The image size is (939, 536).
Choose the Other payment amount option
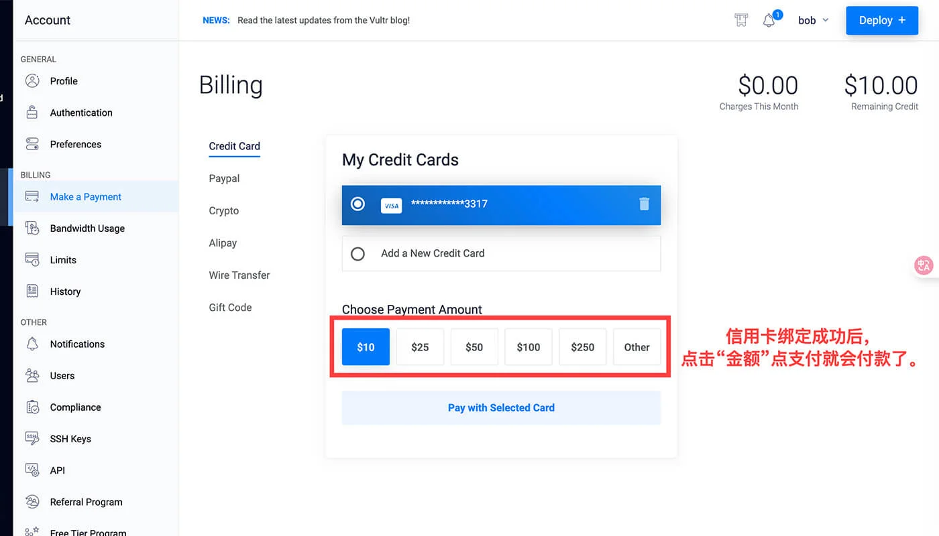coord(637,347)
